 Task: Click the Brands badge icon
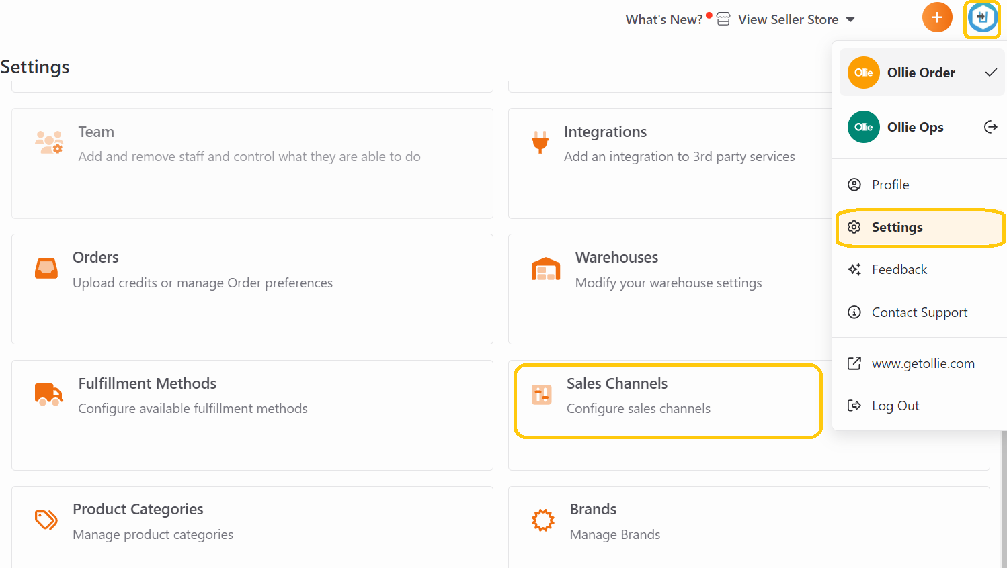543,520
